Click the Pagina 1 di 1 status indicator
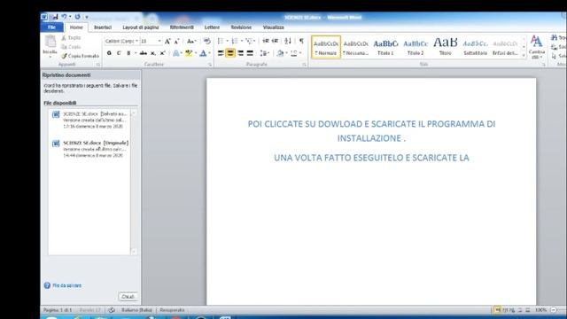This screenshot has height=319, width=567. click(58, 310)
